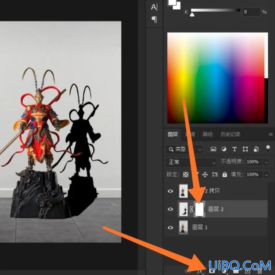Click the white strip beside the spectrum
275x275 pixels.
pyautogui.click(x=266, y=55)
